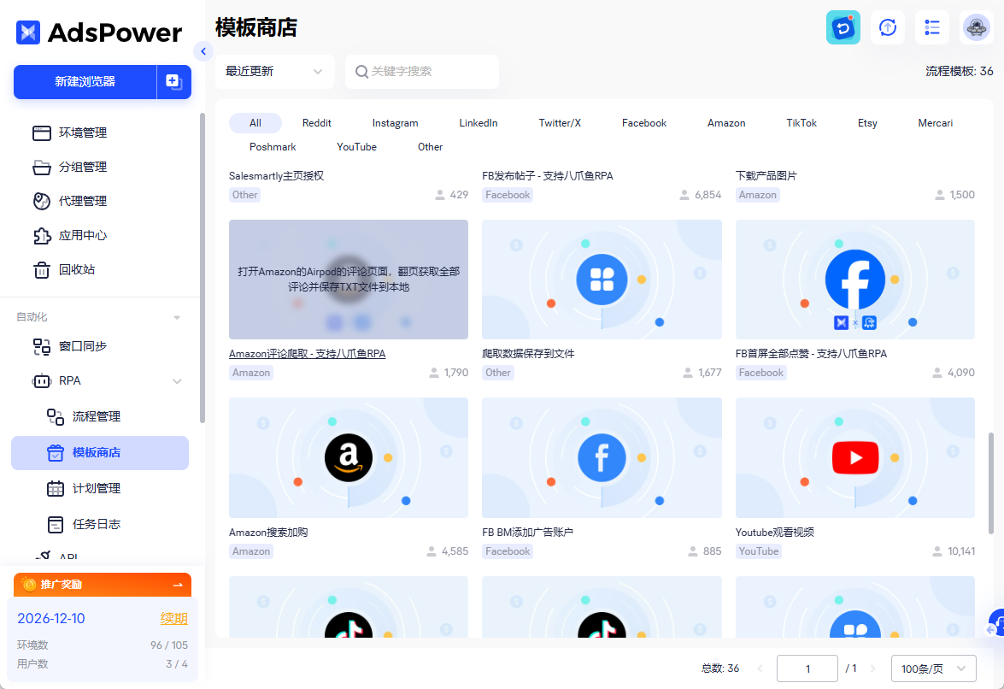Click the page number input field
Screen dimensions: 1004x689
[x=807, y=668]
